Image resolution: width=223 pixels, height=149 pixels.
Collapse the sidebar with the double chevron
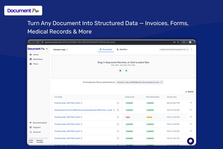[x=47, y=49]
